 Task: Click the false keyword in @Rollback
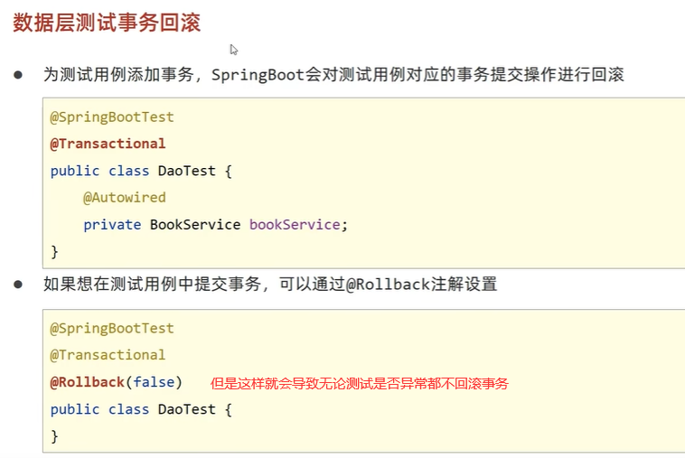point(154,382)
